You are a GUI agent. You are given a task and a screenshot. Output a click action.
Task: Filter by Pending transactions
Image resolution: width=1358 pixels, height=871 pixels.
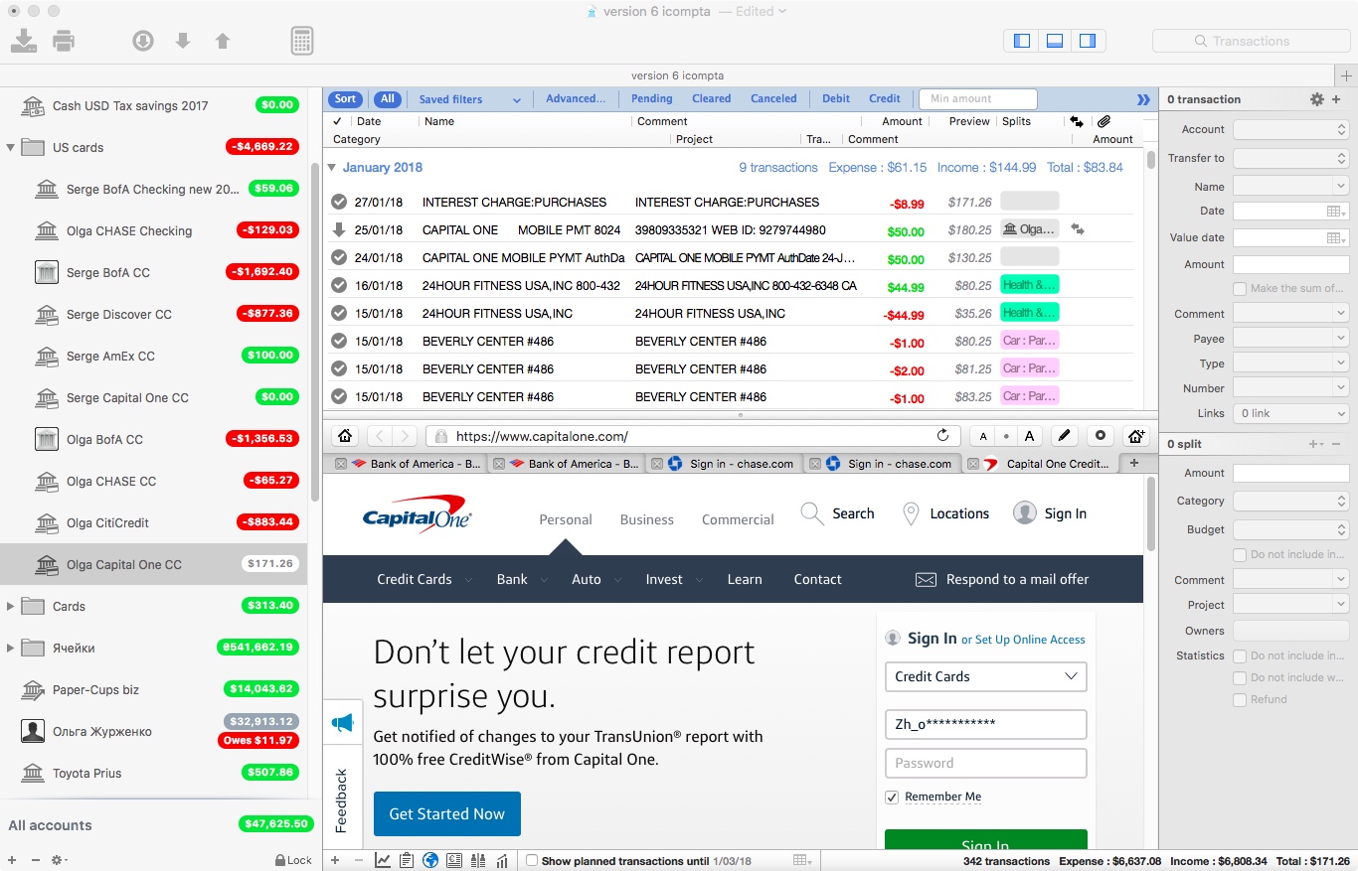point(652,98)
